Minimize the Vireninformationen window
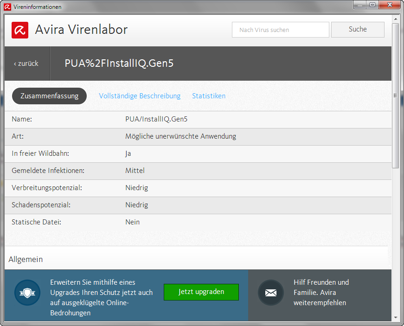 pyautogui.click(x=360, y=5)
